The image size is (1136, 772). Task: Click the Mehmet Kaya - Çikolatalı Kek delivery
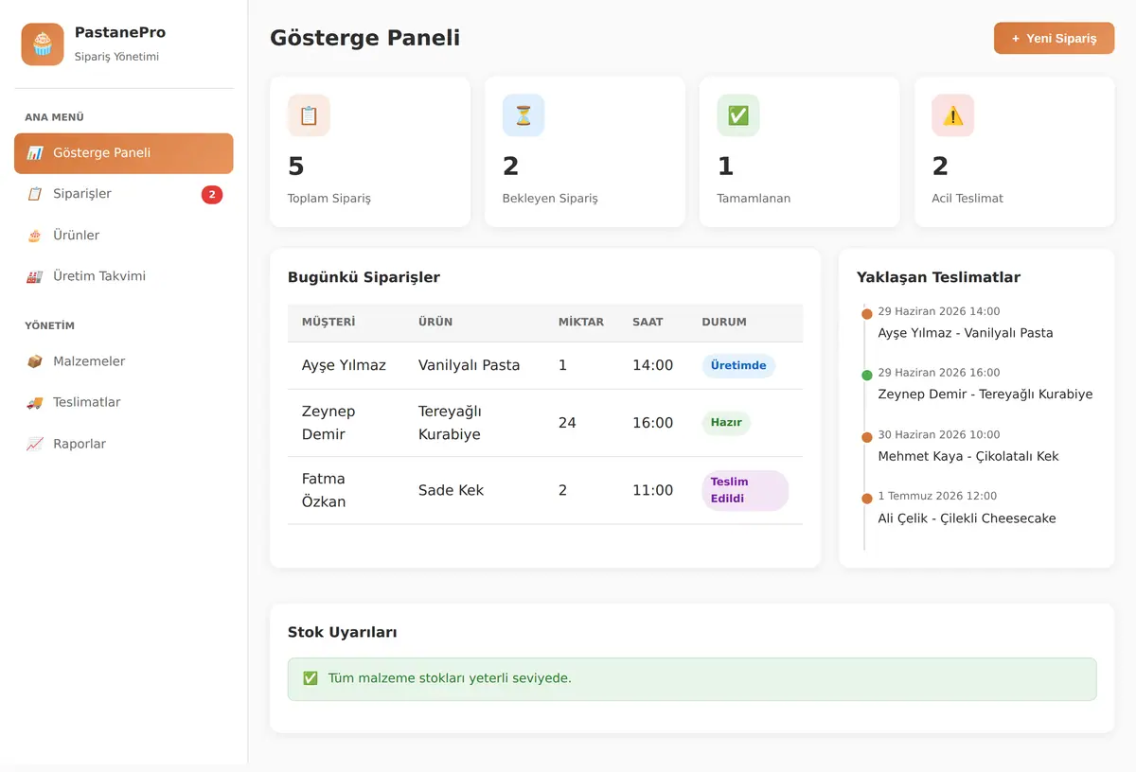tap(968, 456)
